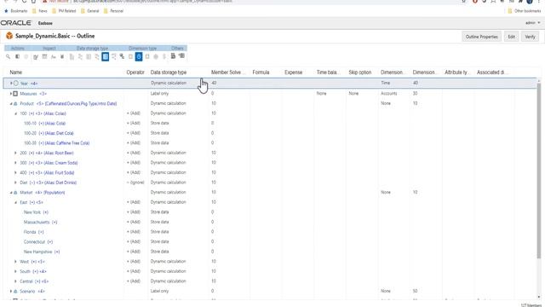Open the General bookmark folder
Screen dimensions: 545x307
[x=89, y=11]
